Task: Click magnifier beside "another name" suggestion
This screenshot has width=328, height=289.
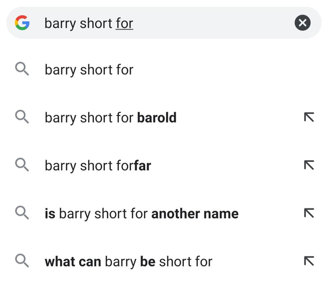Action: pos(22,213)
